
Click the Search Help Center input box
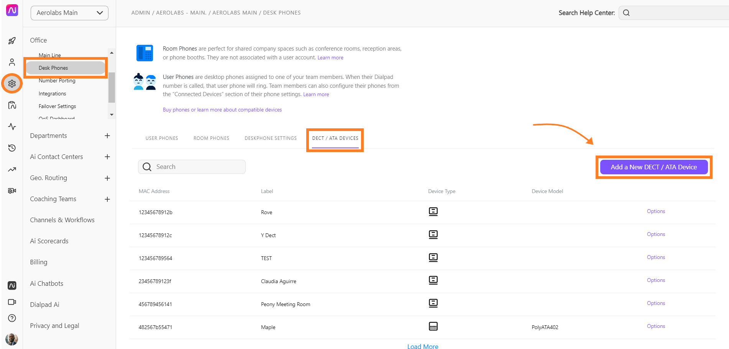674,13
